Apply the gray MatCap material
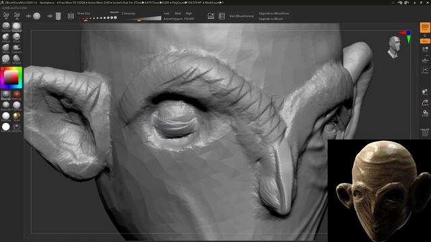Image resolution: width=431 pixels, height=242 pixels. [6, 95]
